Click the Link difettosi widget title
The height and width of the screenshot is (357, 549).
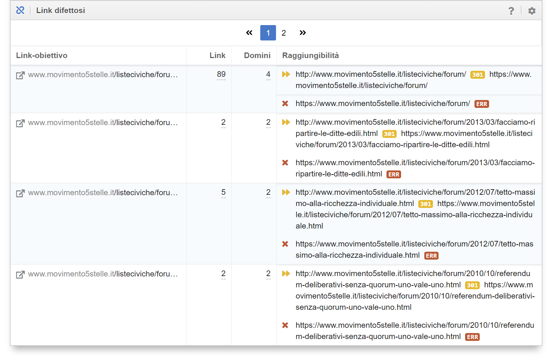[61, 10]
